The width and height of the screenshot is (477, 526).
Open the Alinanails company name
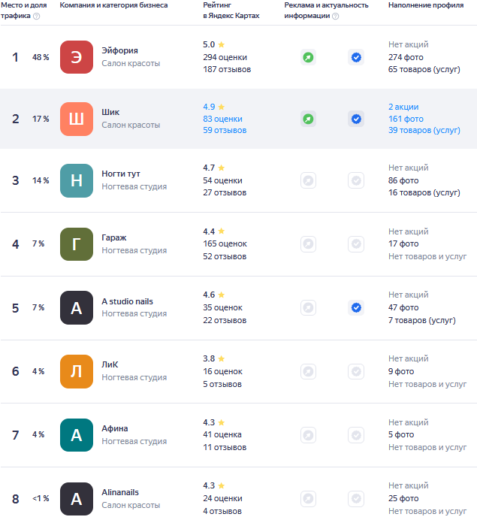pyautogui.click(x=120, y=492)
